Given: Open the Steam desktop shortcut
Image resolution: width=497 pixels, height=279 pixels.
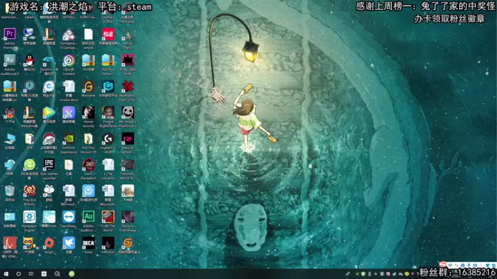Looking at the screenshot, I should tap(29, 11).
